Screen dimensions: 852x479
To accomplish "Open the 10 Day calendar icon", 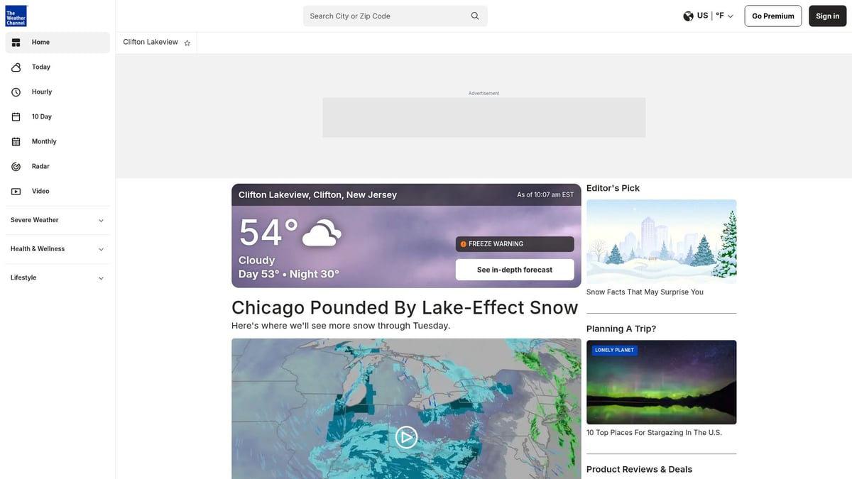I will (16, 116).
